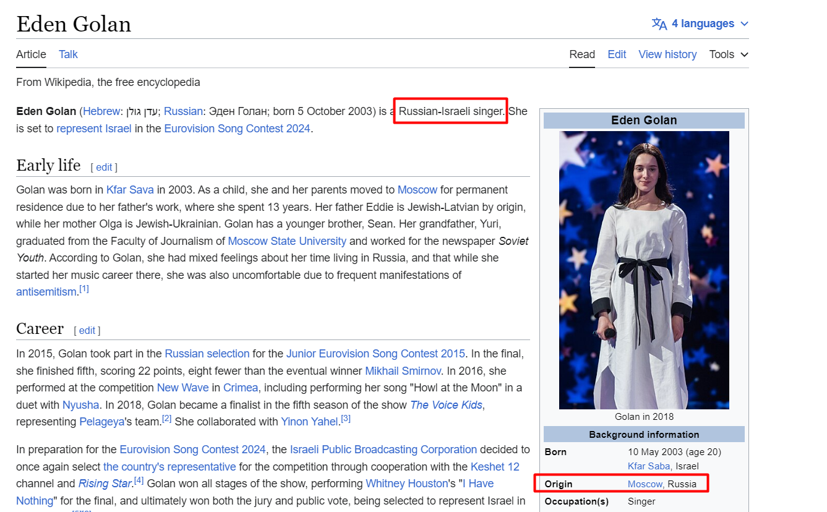This screenshot has height=512, width=827.
Task: Open the Mikhail Smirnov link
Action: click(x=403, y=371)
